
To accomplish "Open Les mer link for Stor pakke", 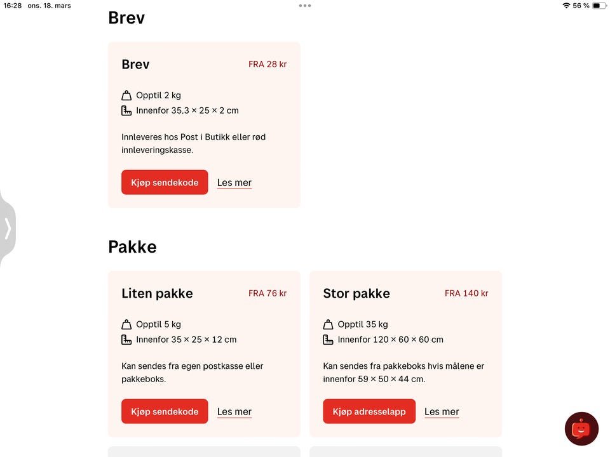I will (442, 412).
